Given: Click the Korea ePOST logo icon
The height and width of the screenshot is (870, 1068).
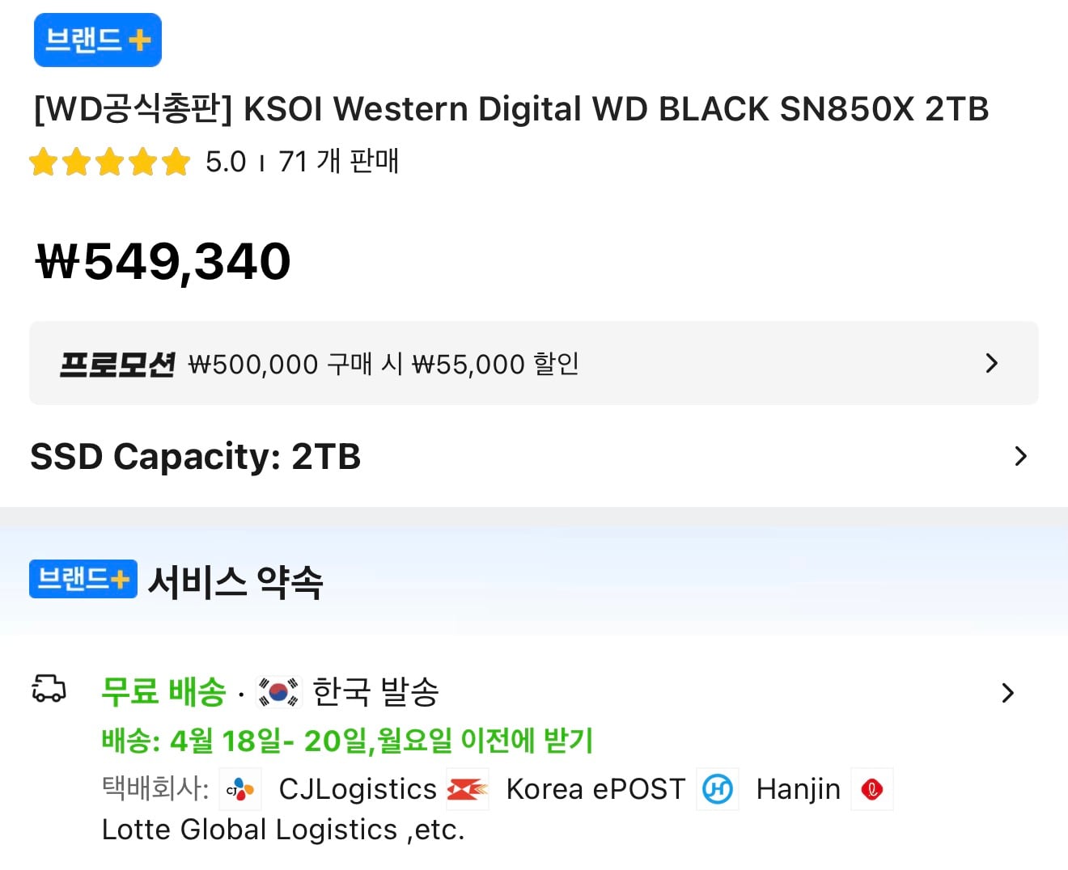Looking at the screenshot, I should click(468, 789).
